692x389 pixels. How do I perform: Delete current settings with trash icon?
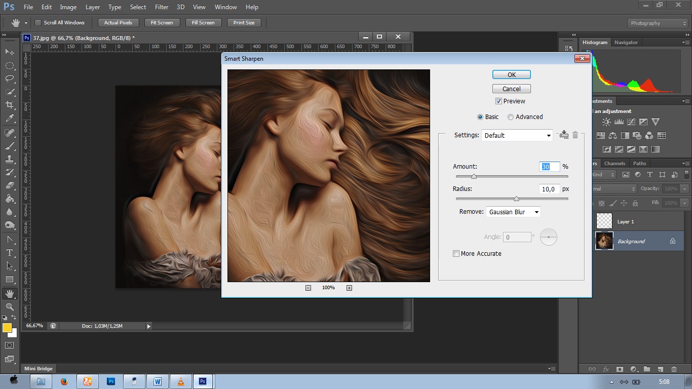click(x=575, y=135)
